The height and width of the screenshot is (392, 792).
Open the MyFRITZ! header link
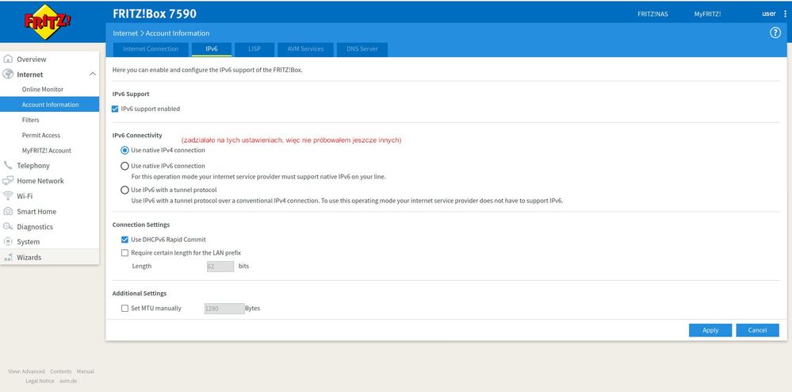(707, 14)
